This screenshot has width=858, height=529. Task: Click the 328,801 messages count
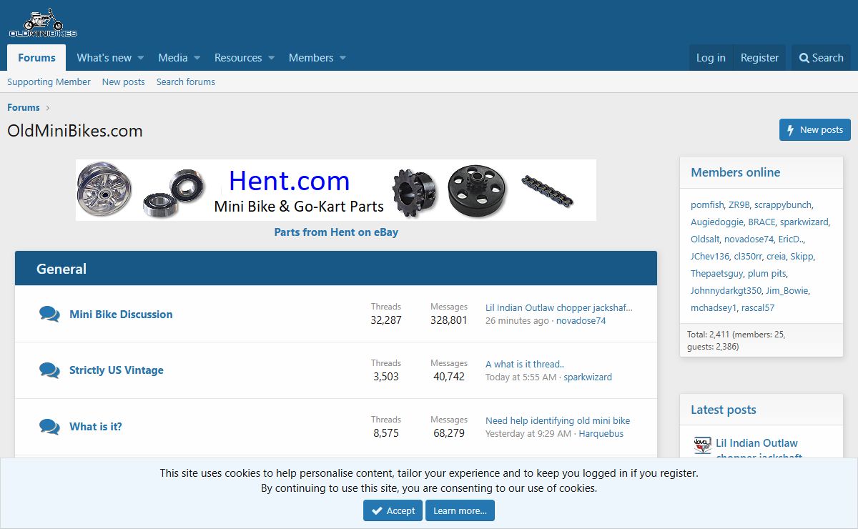click(449, 320)
